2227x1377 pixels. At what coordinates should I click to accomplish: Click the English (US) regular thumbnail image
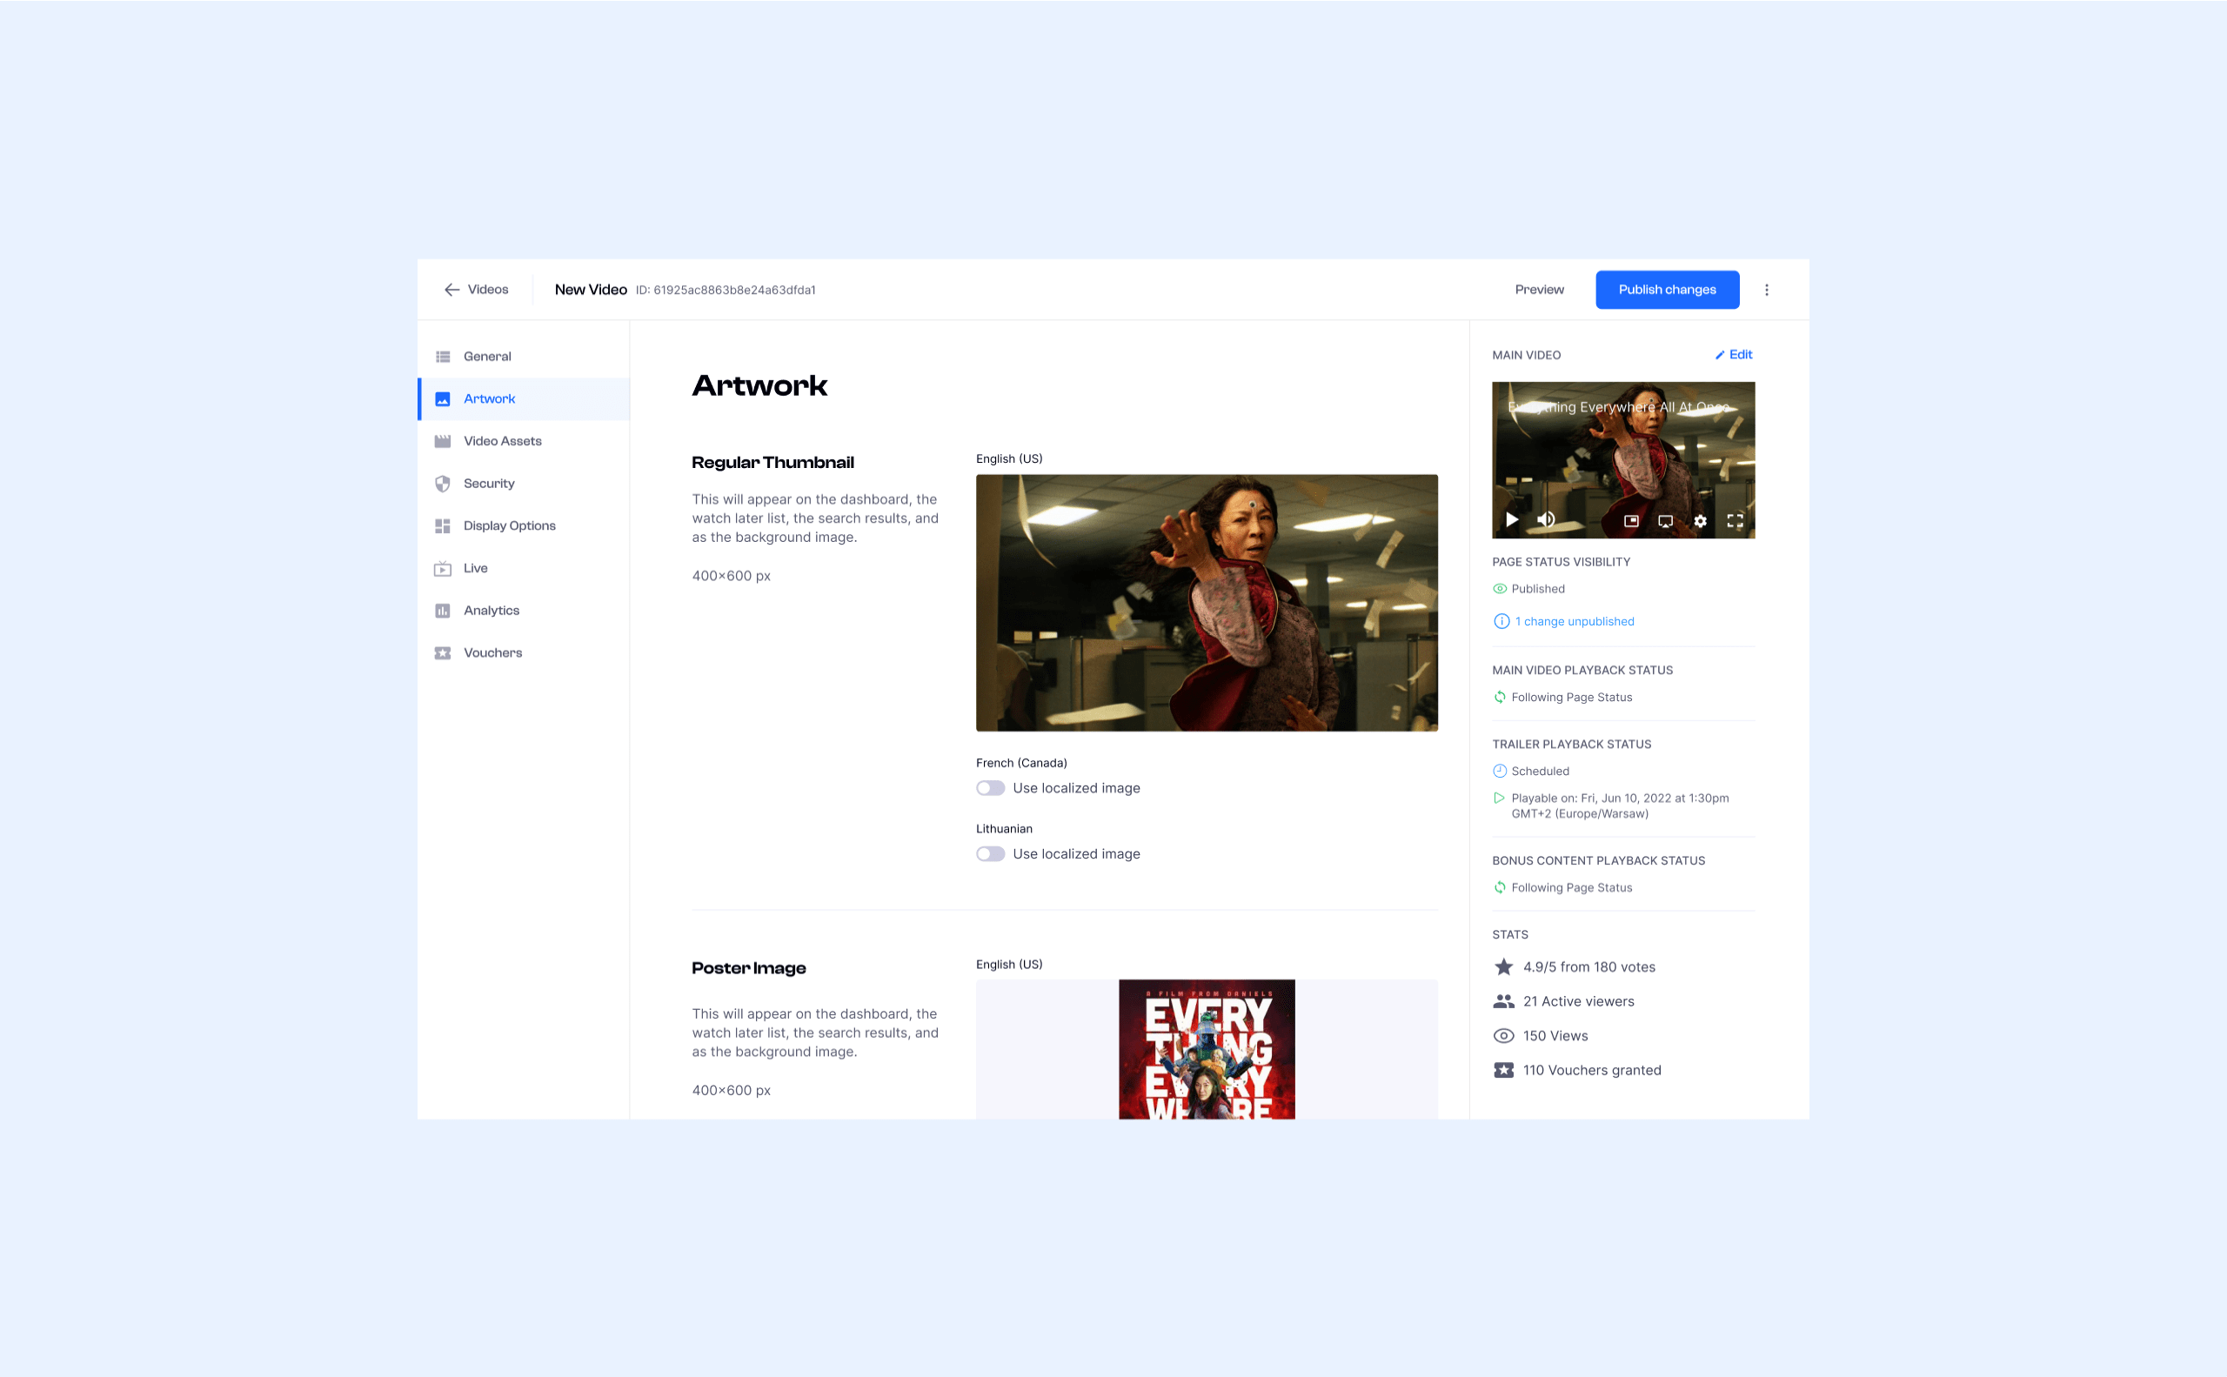[1207, 603]
